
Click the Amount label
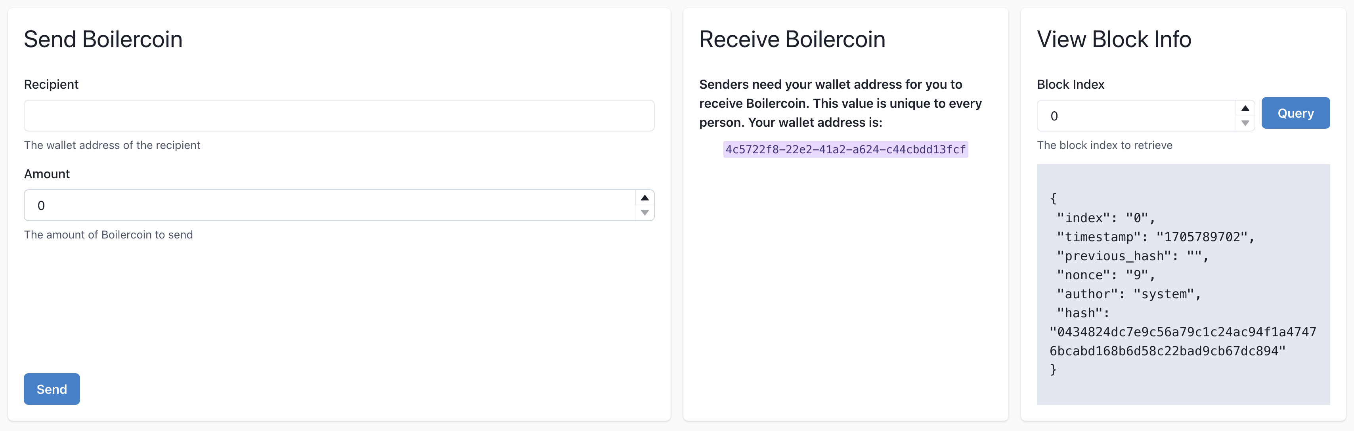point(47,174)
